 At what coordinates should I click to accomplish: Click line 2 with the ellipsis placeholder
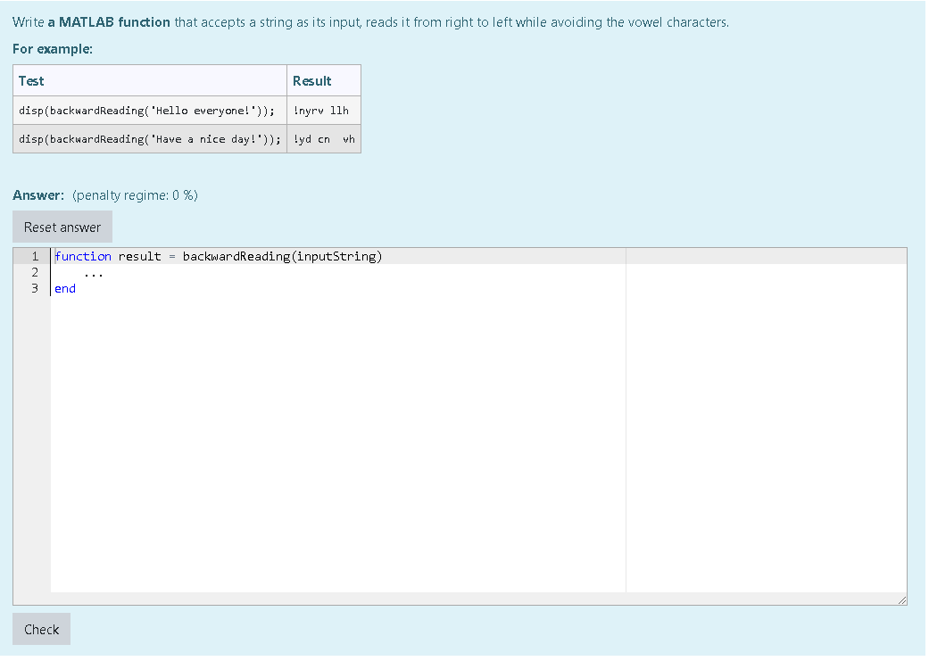[94, 272]
